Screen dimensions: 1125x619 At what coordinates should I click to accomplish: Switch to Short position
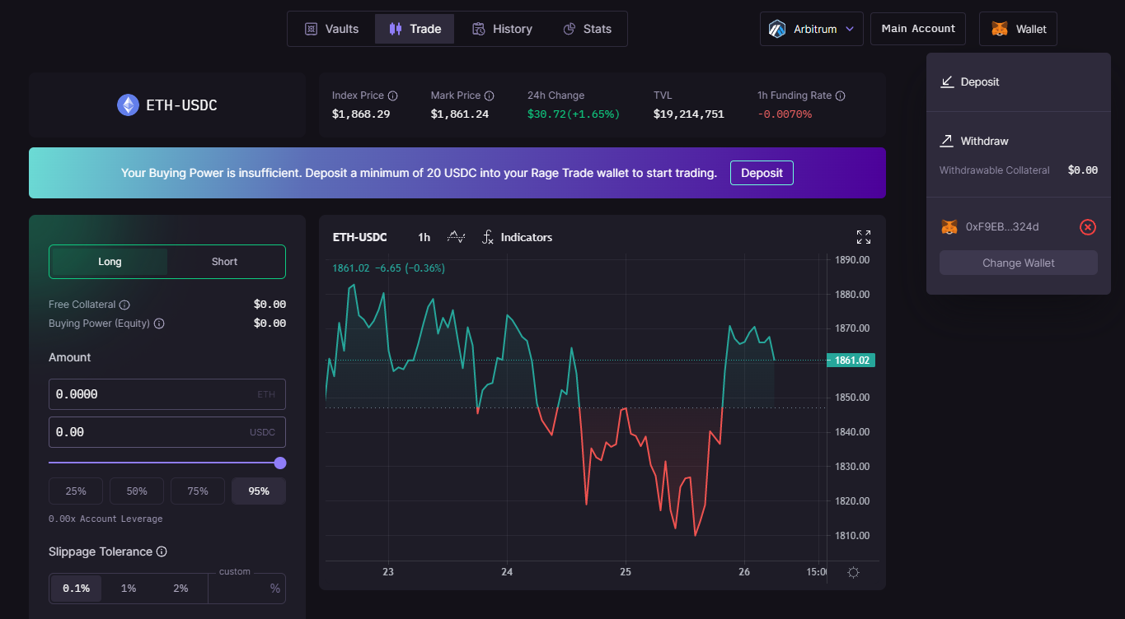click(x=225, y=262)
